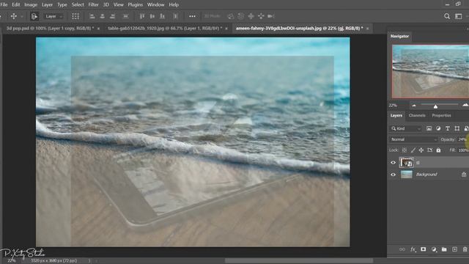Toggle the type layers filter

tap(448, 129)
